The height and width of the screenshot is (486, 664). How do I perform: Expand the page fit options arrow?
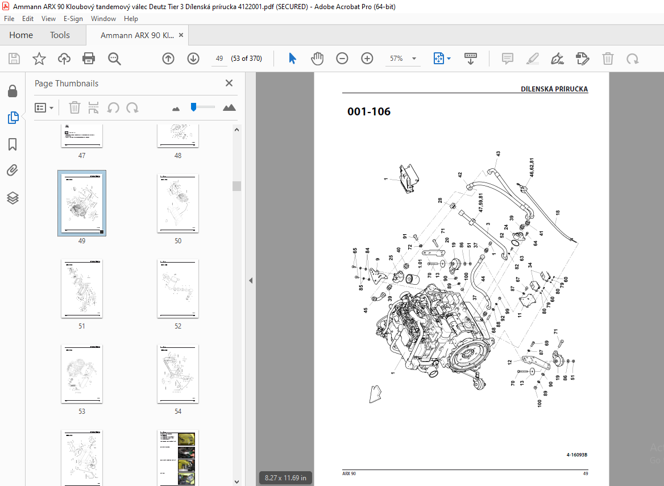449,59
